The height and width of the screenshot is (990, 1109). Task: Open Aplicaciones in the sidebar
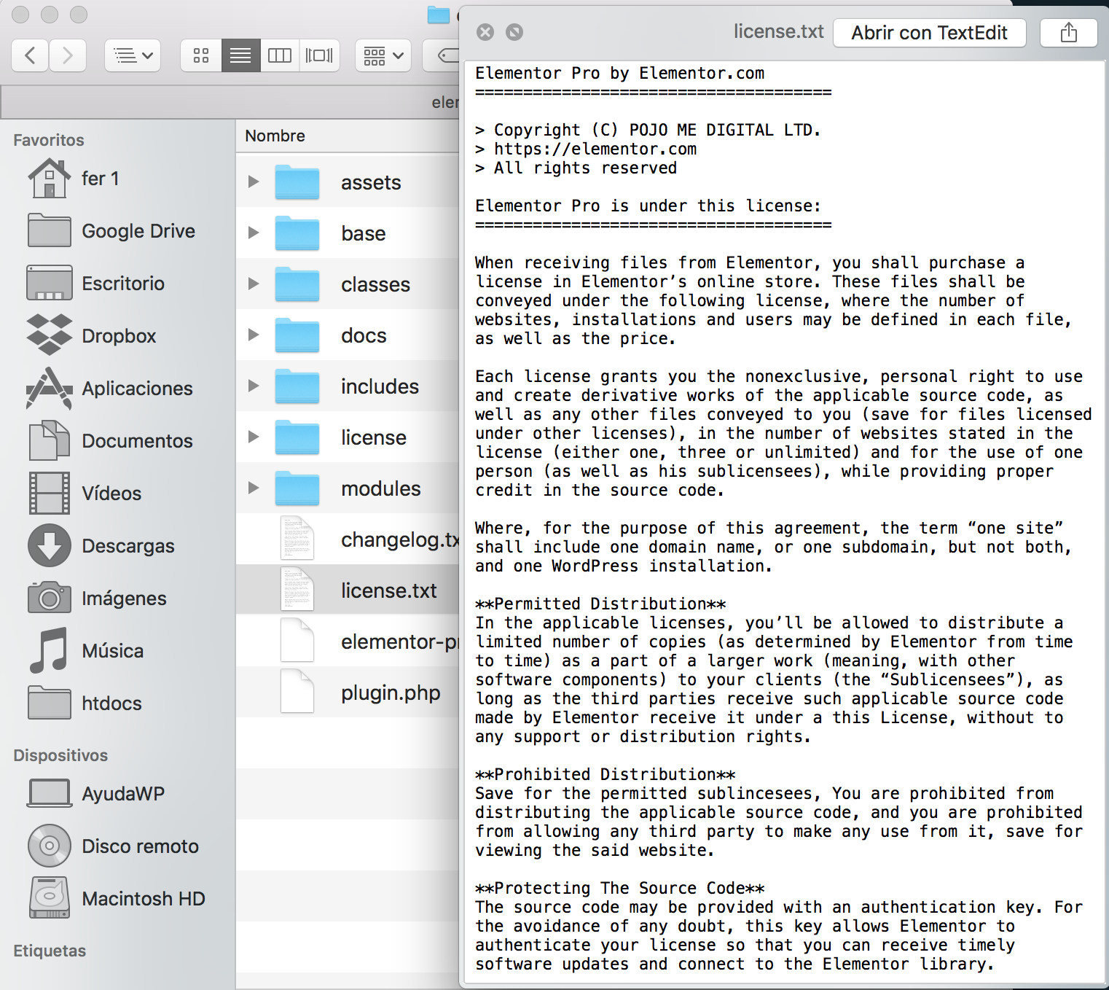point(137,389)
